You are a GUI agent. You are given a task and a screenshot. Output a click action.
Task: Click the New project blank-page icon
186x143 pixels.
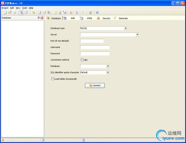click(5, 12)
